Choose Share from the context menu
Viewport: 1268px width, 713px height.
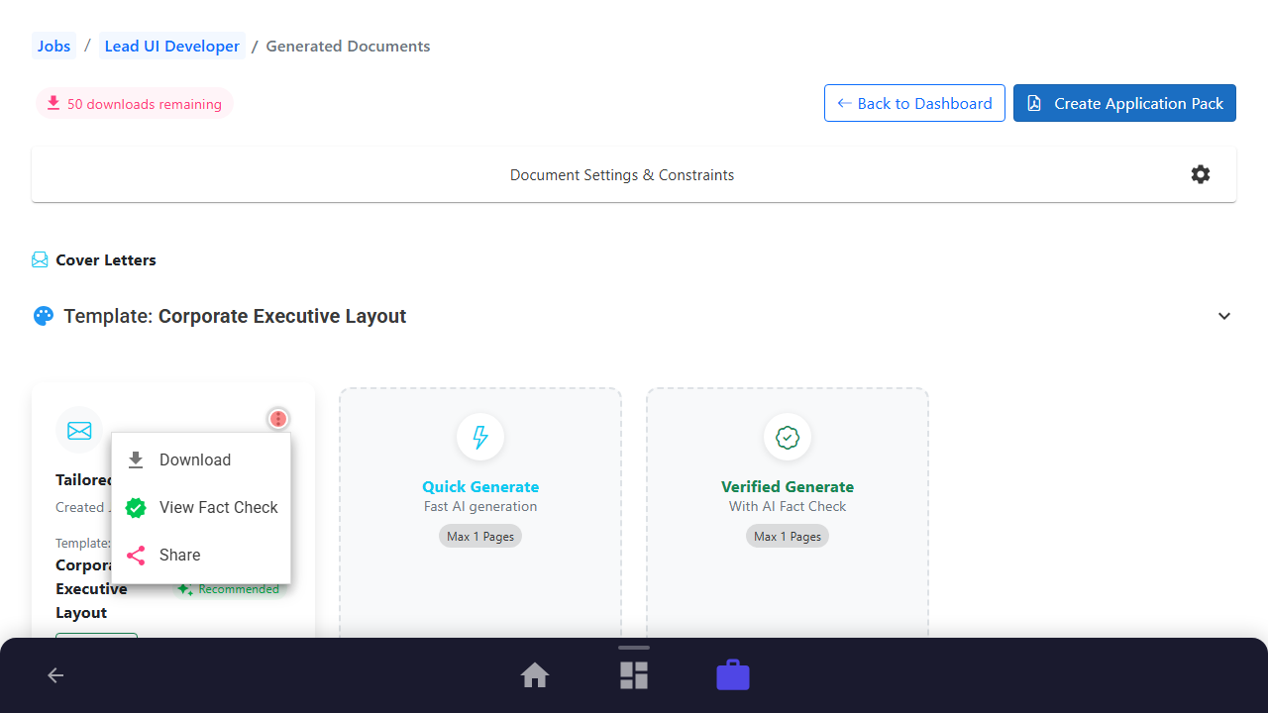(x=201, y=555)
